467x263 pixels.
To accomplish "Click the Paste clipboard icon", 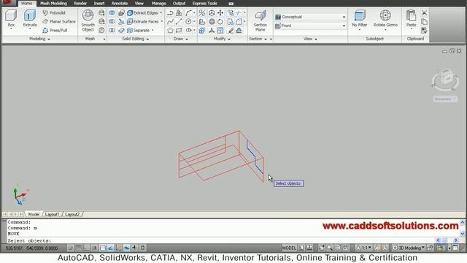I will click(412, 18).
